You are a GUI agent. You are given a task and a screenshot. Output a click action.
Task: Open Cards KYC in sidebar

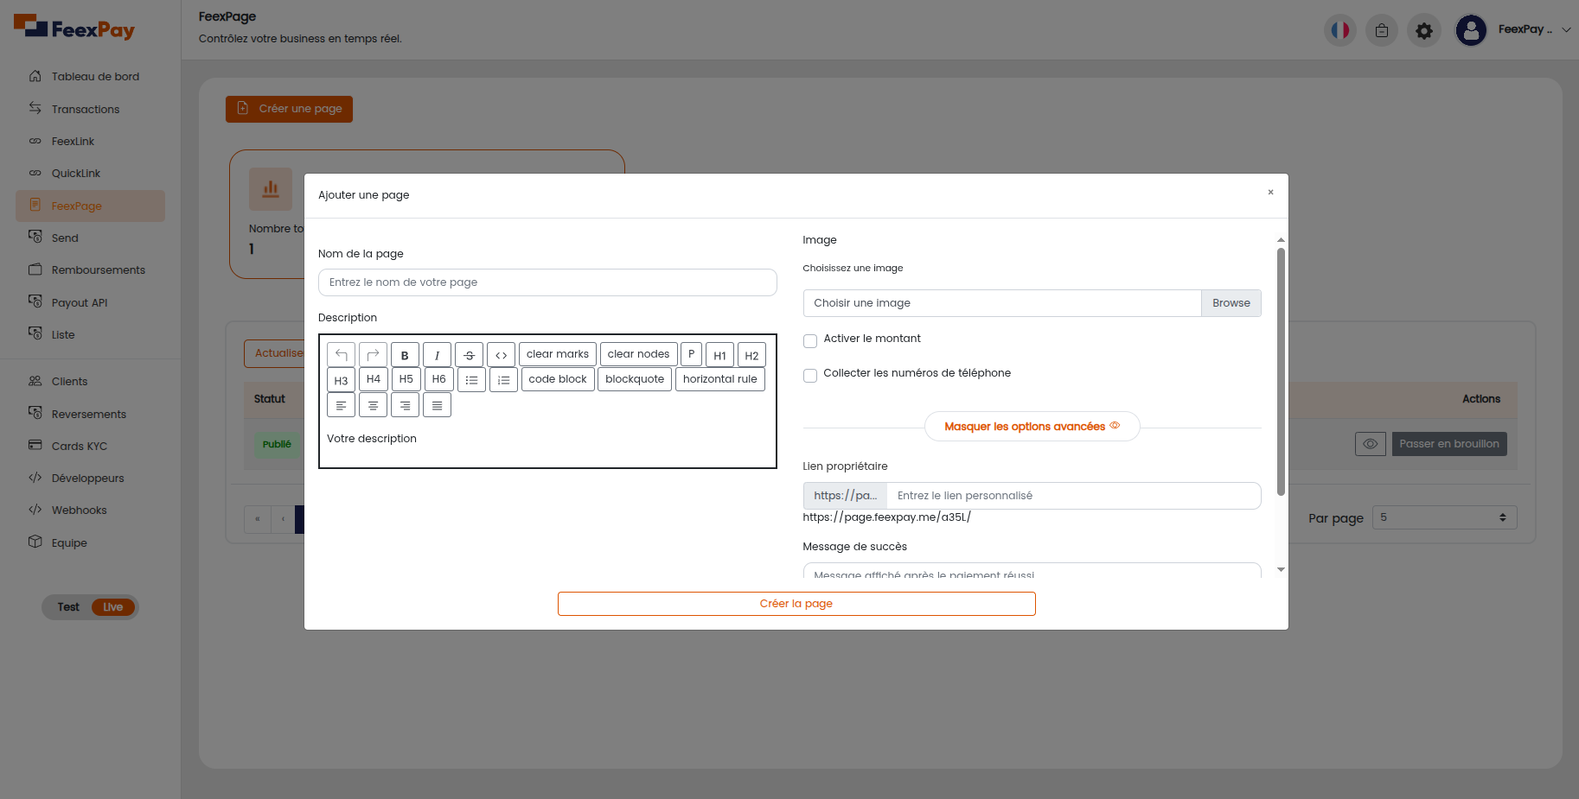coord(90,447)
